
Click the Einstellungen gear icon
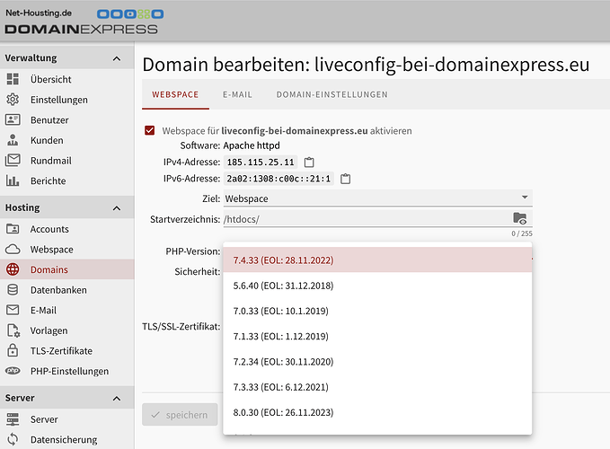click(13, 100)
